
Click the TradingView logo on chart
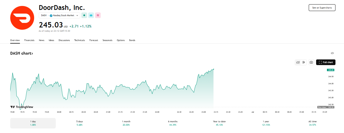(22, 107)
